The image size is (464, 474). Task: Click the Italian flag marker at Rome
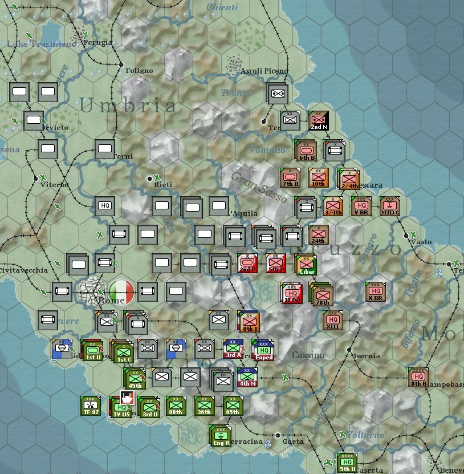(x=121, y=291)
